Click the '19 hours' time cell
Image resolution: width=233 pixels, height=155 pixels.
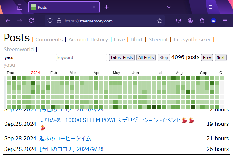(x=218, y=124)
